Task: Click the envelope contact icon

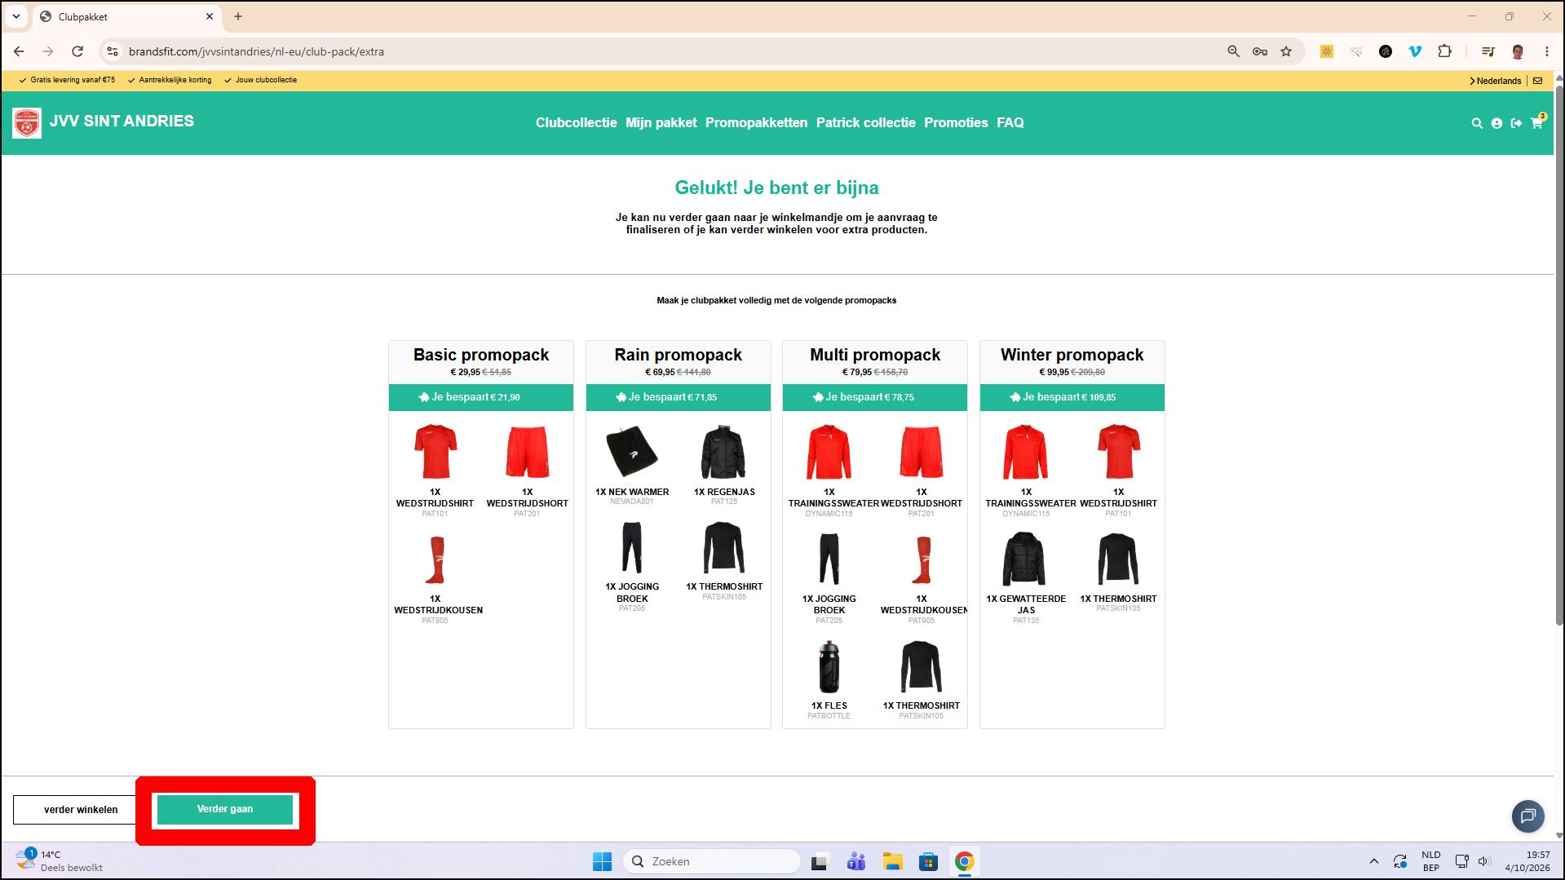Action: [x=1537, y=81]
